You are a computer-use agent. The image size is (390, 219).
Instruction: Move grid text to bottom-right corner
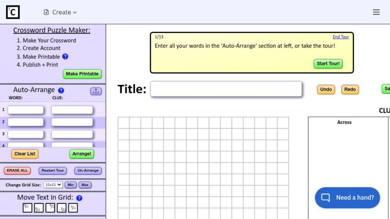(x=61, y=208)
